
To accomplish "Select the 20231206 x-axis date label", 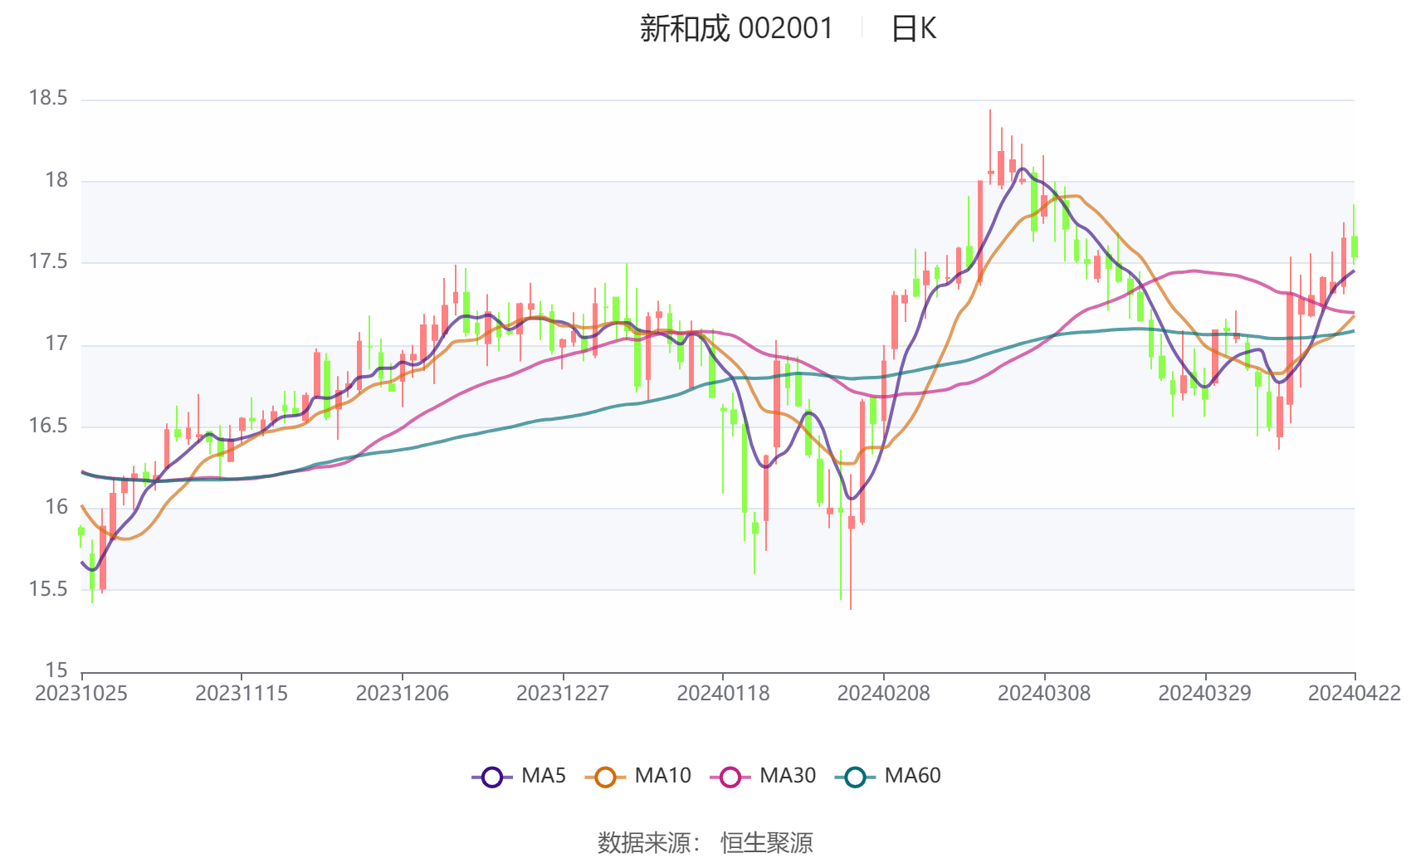I will pyautogui.click(x=402, y=694).
